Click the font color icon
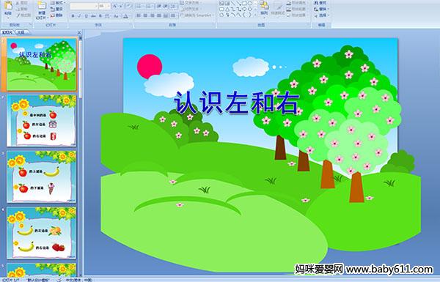The width and height of the screenshot is (440, 282). click(x=125, y=16)
